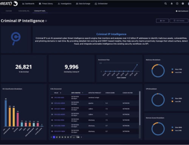
Task: Go to page 2 of CVEs
Action: pyautogui.click(x=57, y=137)
